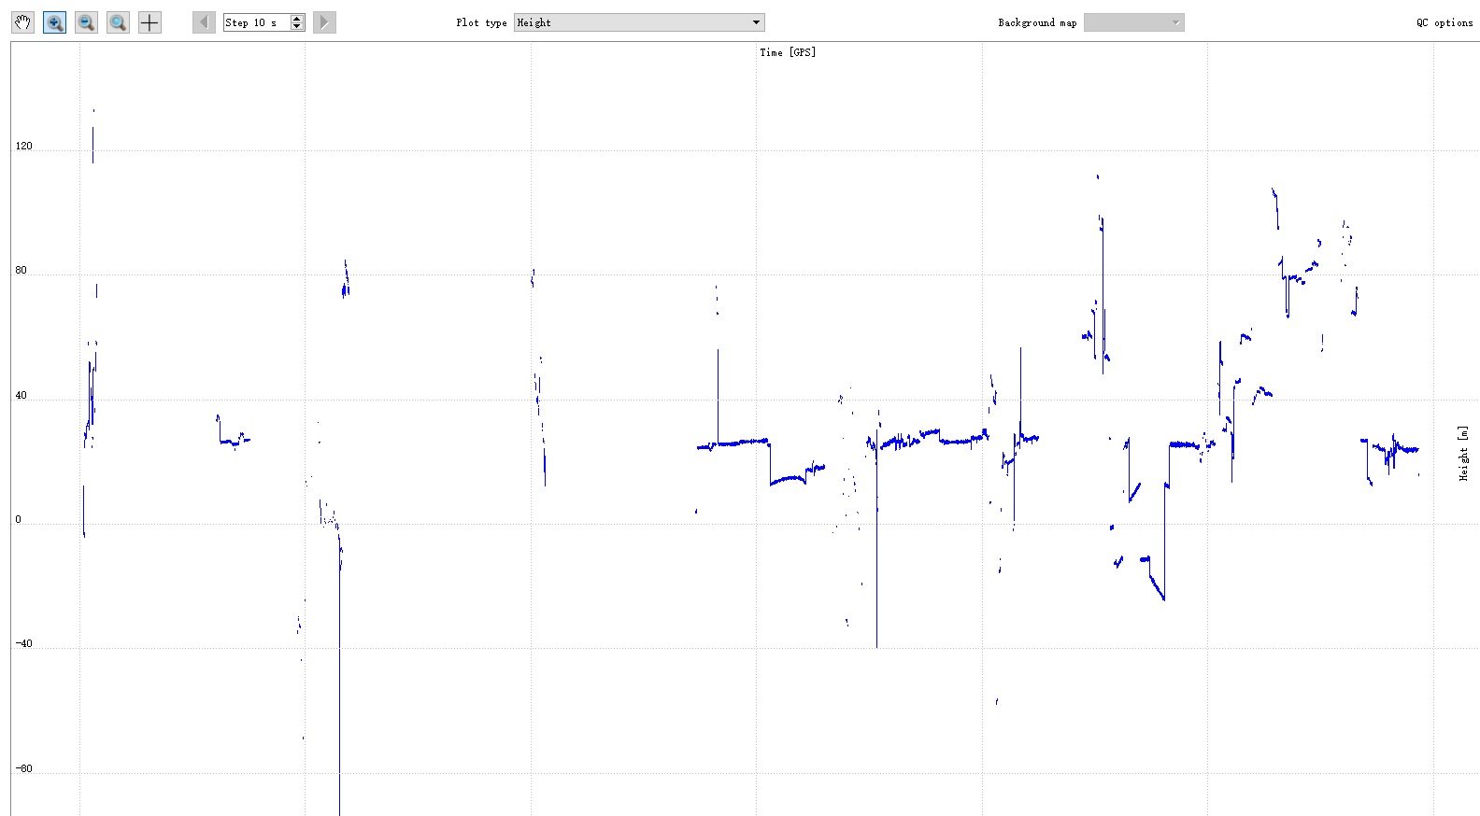Select the pan hand tool
Image resolution: width=1480 pixels, height=816 pixels.
point(23,22)
